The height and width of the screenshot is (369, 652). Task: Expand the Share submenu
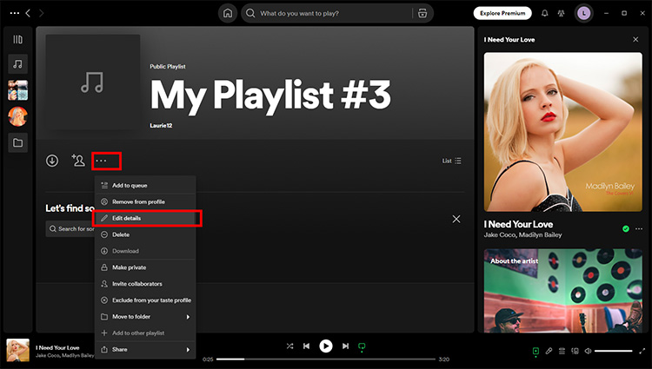click(145, 350)
